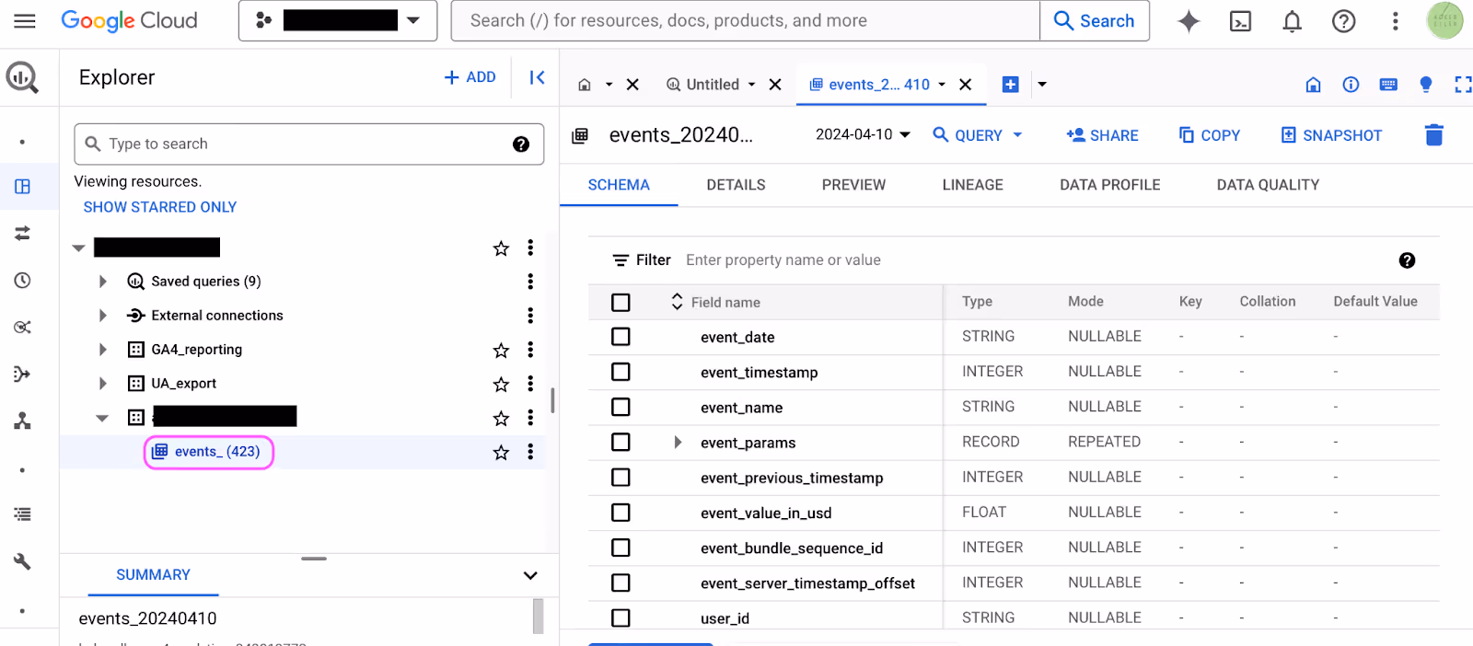The width and height of the screenshot is (1473, 646).
Task: Check the user_id field checkbox
Action: 621,618
